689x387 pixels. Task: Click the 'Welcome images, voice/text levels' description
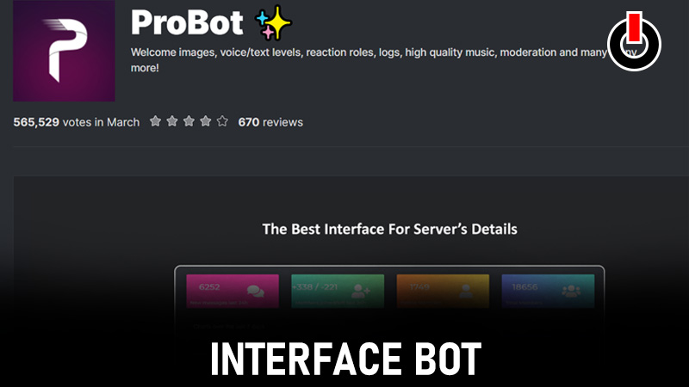coord(382,60)
